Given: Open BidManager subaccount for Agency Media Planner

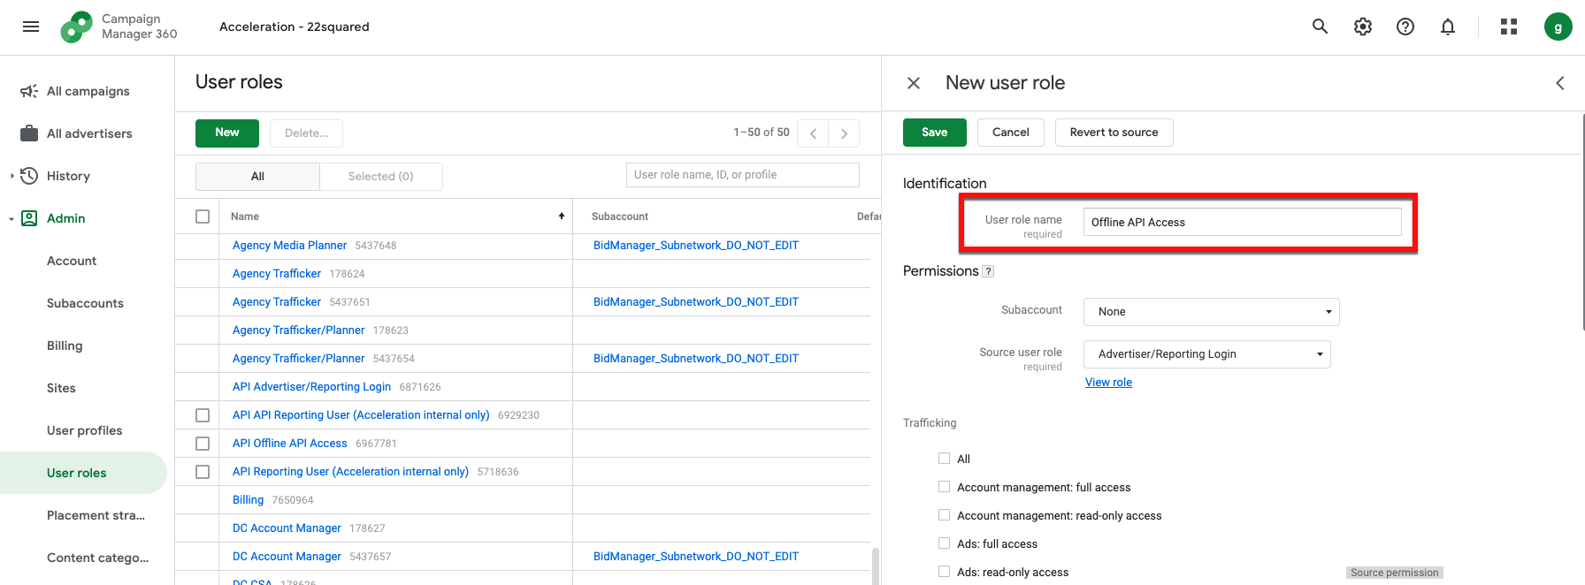Looking at the screenshot, I should tap(696, 246).
